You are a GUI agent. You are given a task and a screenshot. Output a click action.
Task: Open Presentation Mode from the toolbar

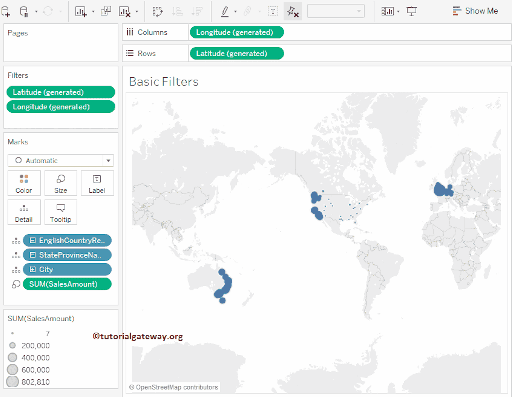(x=411, y=11)
